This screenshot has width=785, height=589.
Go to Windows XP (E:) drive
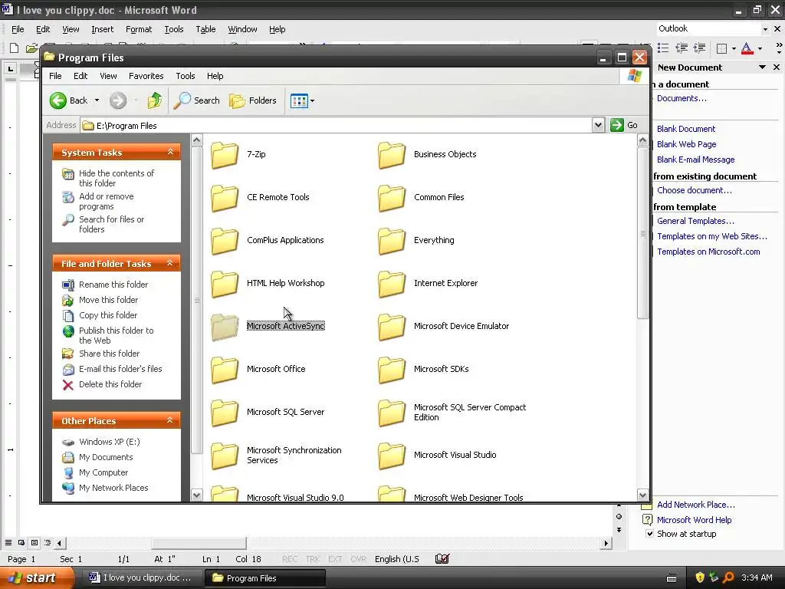(x=101, y=442)
